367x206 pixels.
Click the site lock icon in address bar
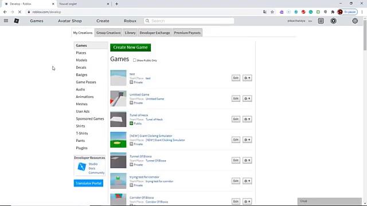pos(29,12)
